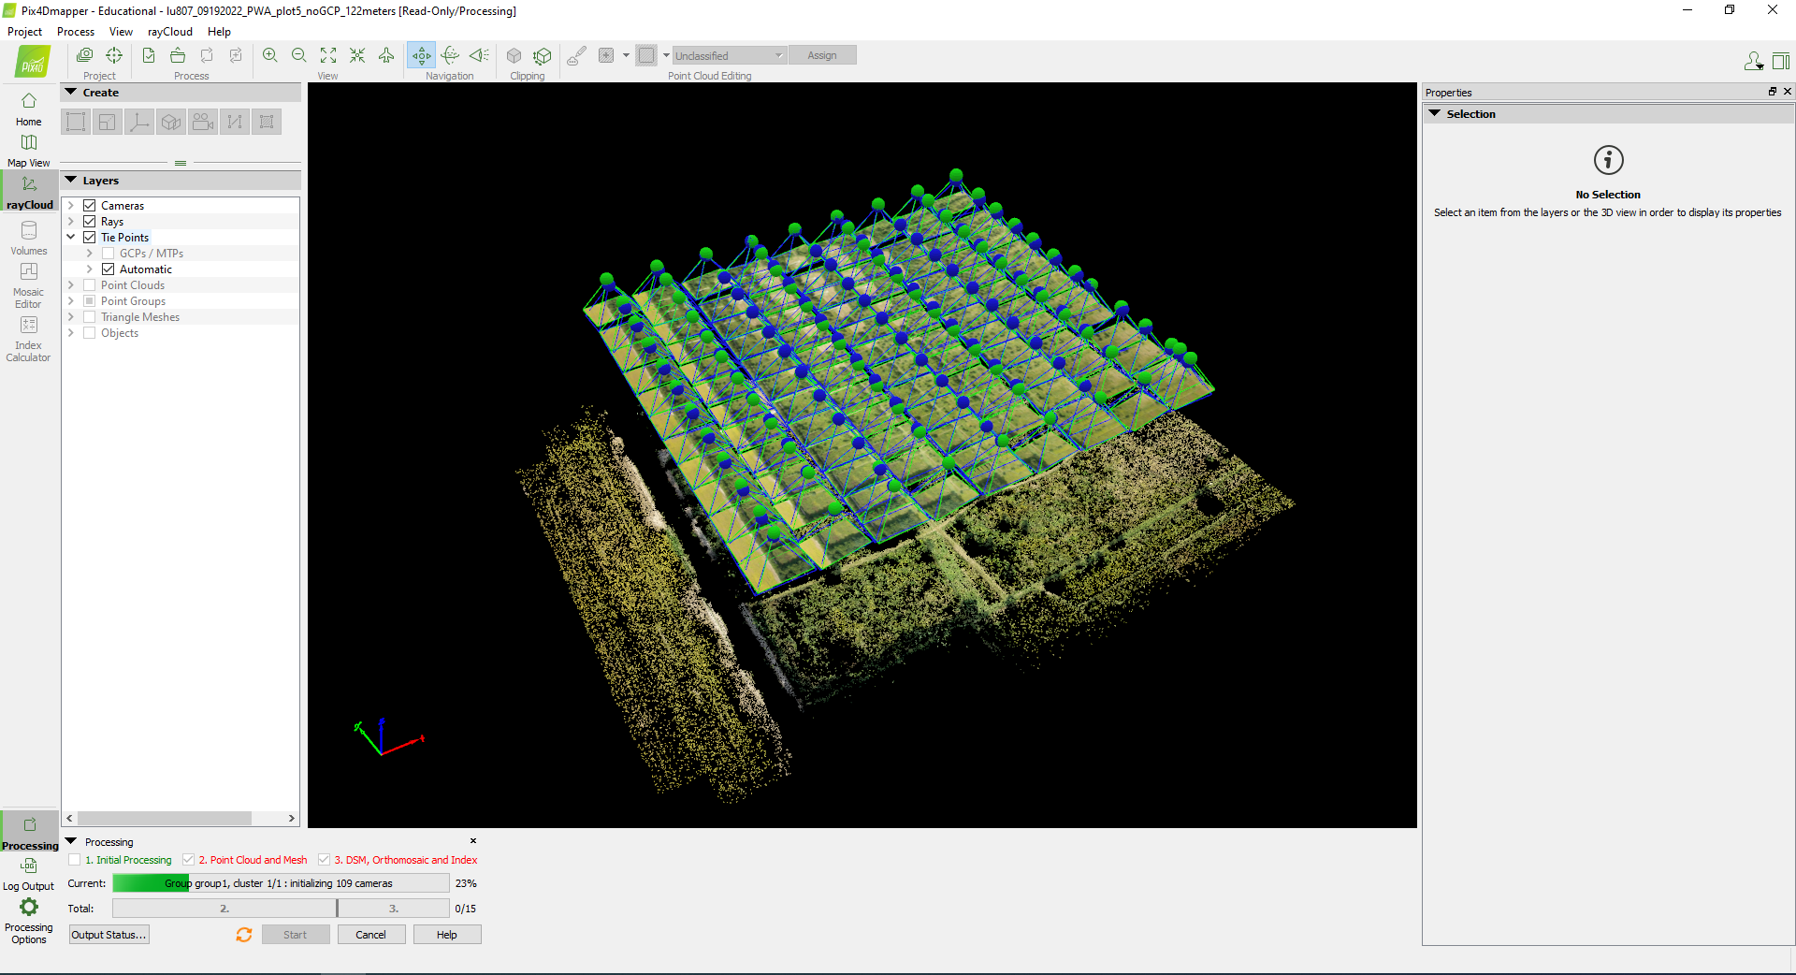Viewport: 1796px width, 975px height.
Task: Open the Image Properties Editor
Action: (x=84, y=55)
